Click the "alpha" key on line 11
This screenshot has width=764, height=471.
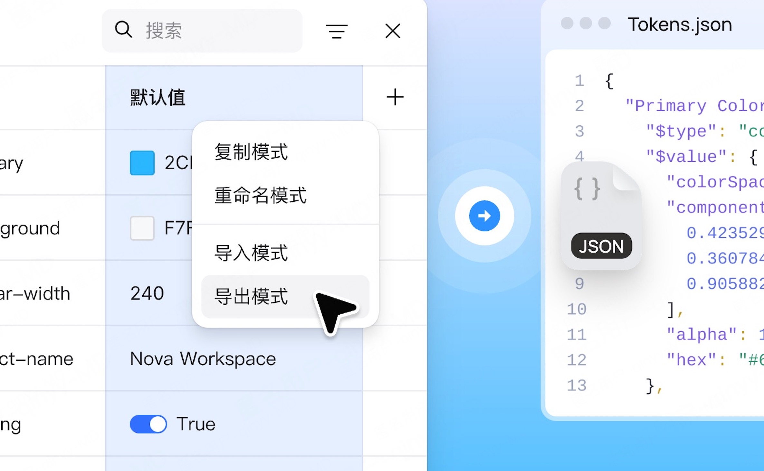[x=701, y=335]
